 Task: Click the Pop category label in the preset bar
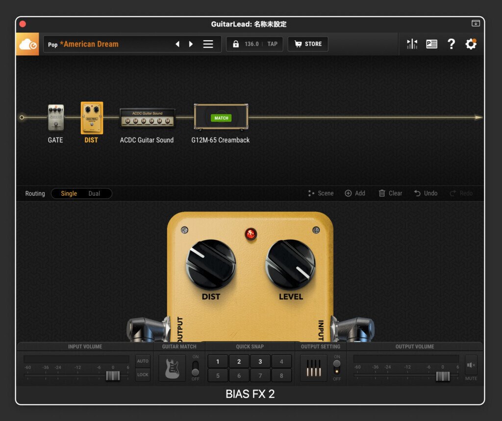point(53,45)
